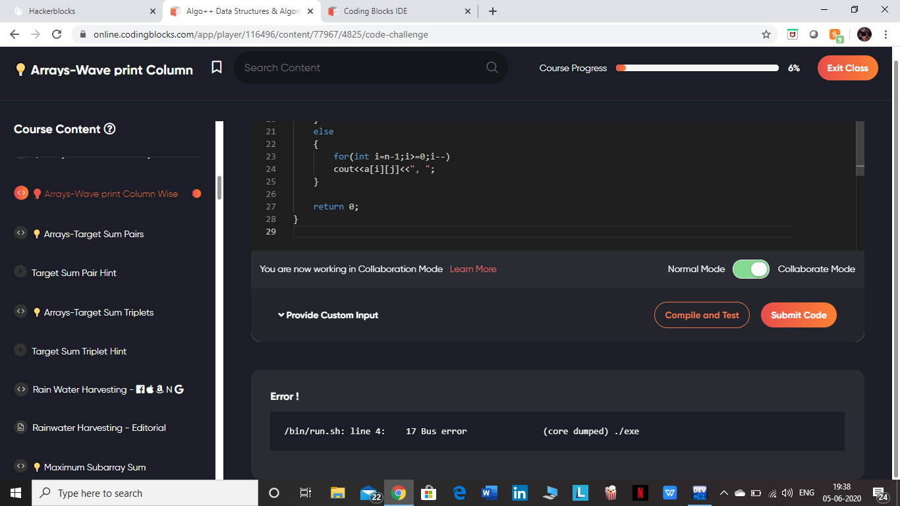Click the search magnifier icon

click(492, 67)
